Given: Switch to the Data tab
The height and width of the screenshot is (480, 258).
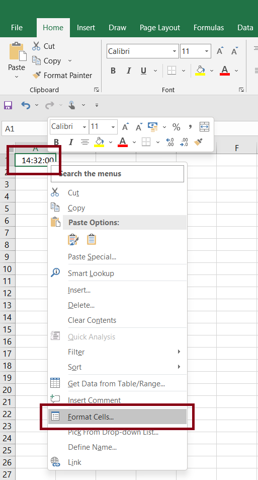Looking at the screenshot, I should tap(245, 28).
